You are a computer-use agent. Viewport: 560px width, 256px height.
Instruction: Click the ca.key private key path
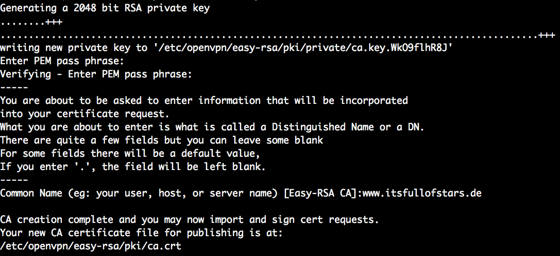tap(303, 48)
